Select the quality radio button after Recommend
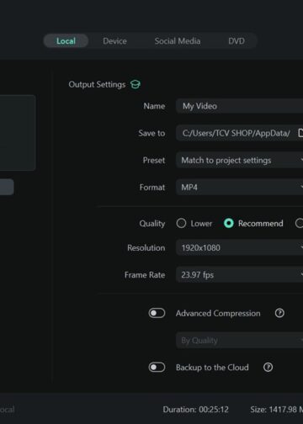The image size is (303, 424). (299, 223)
